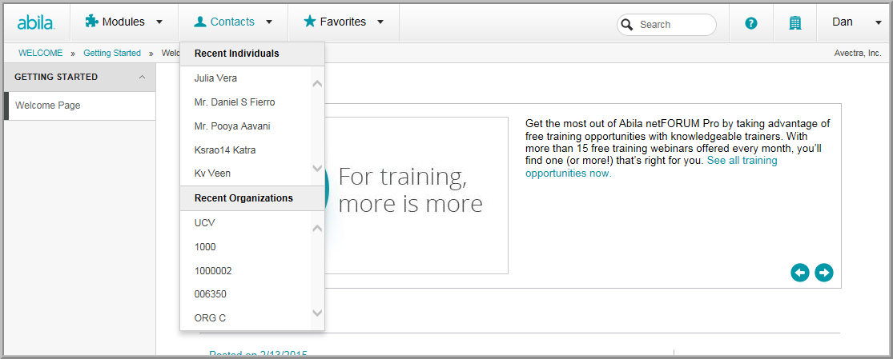Image resolution: width=893 pixels, height=359 pixels.
Task: Click the Favorites star icon
Action: click(309, 22)
